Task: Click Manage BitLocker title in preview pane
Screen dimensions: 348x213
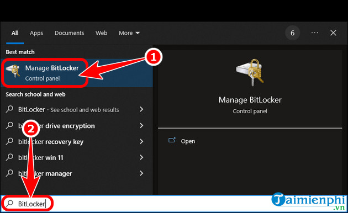Action: coord(250,100)
